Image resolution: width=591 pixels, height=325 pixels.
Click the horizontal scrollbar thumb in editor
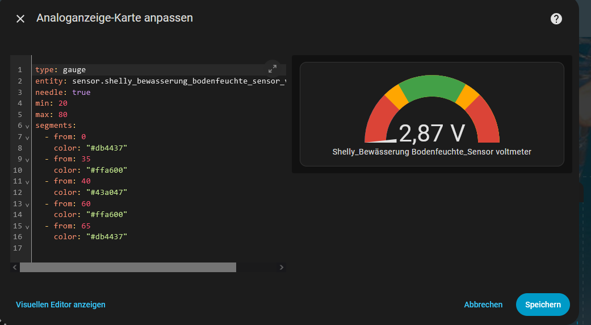tap(128, 267)
